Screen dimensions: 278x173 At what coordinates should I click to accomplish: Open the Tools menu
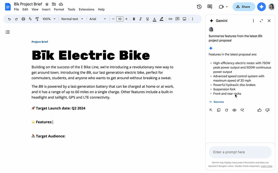(x=71, y=9)
